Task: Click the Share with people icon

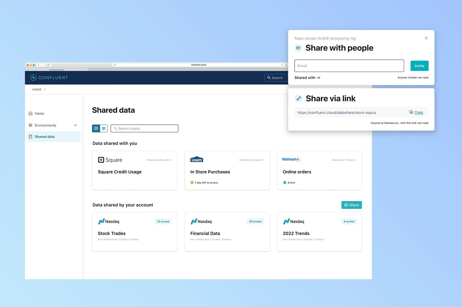Action: [298, 48]
